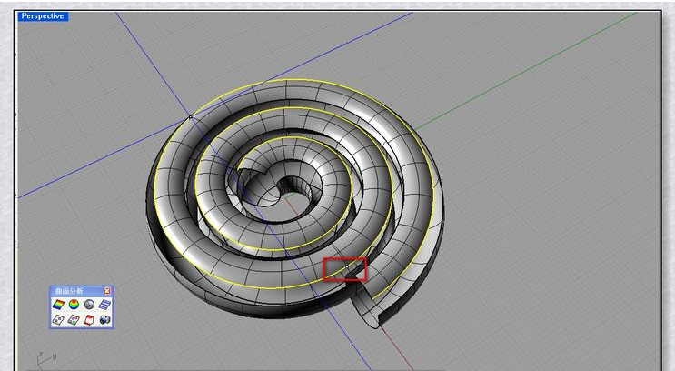The width and height of the screenshot is (675, 371).
Task: Click inside the red highlighted rectangle
Action: point(344,269)
